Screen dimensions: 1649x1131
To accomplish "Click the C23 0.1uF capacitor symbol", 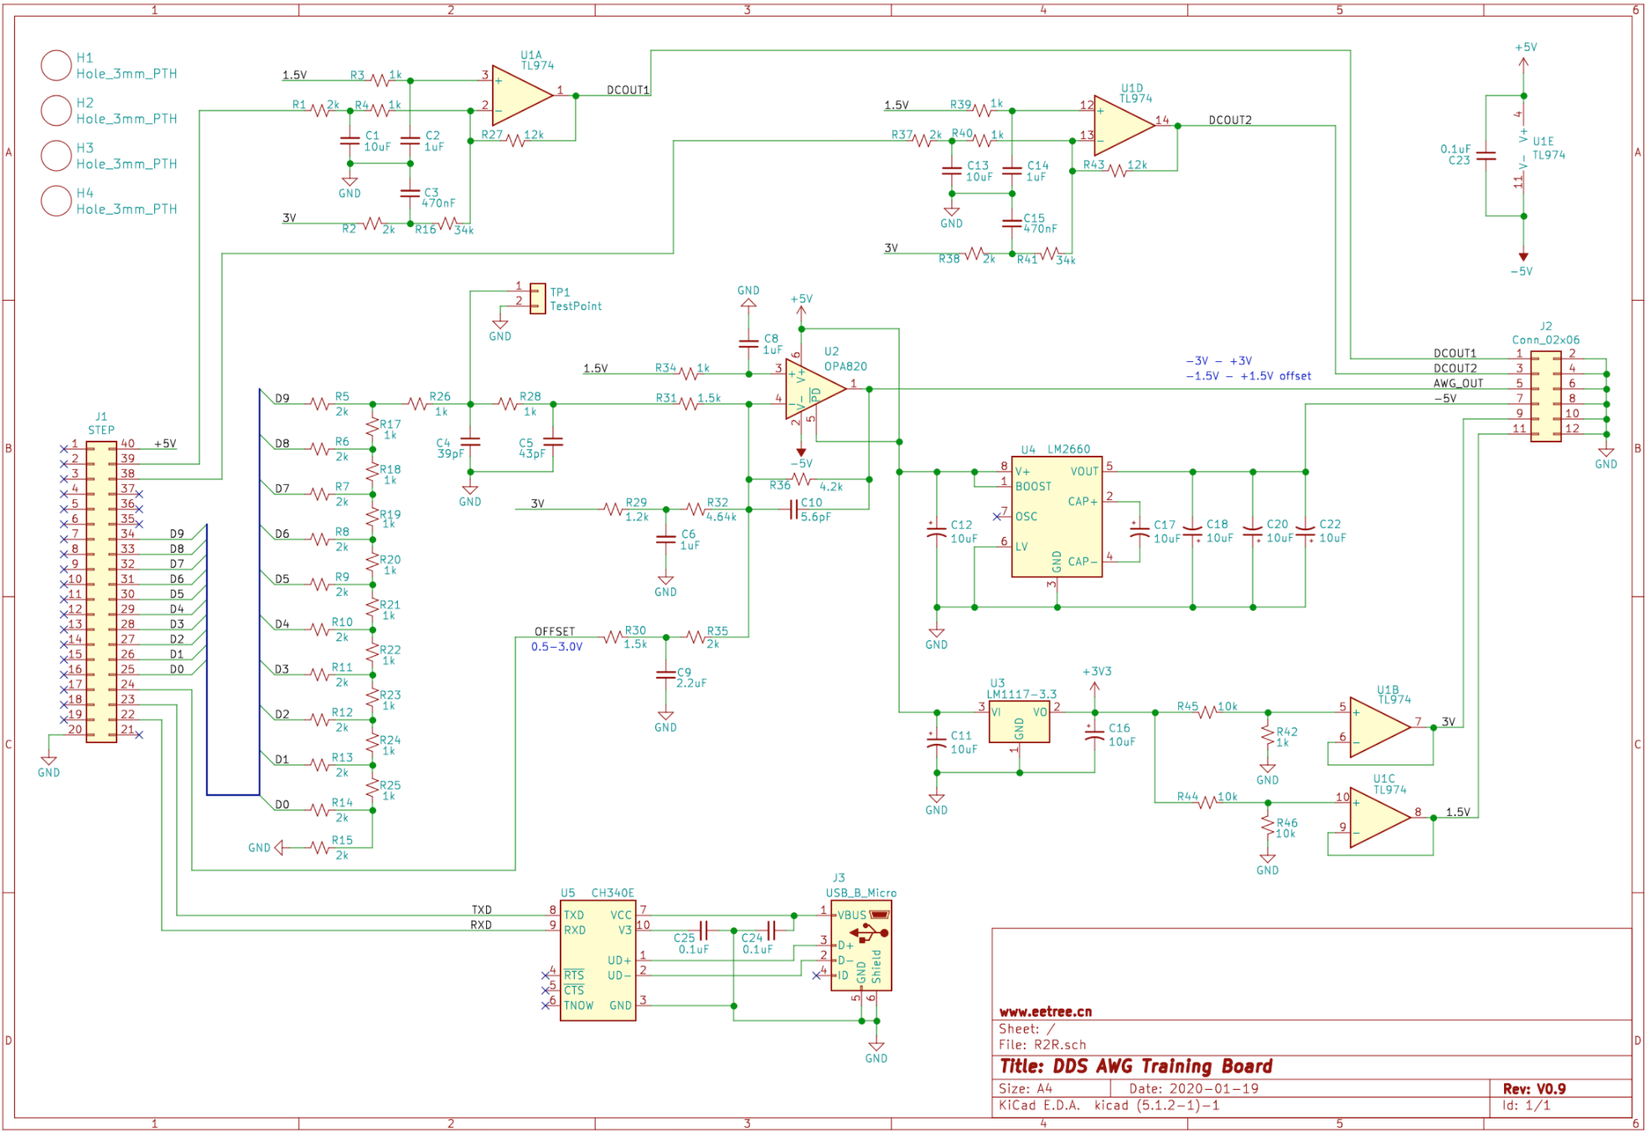I will (1486, 156).
